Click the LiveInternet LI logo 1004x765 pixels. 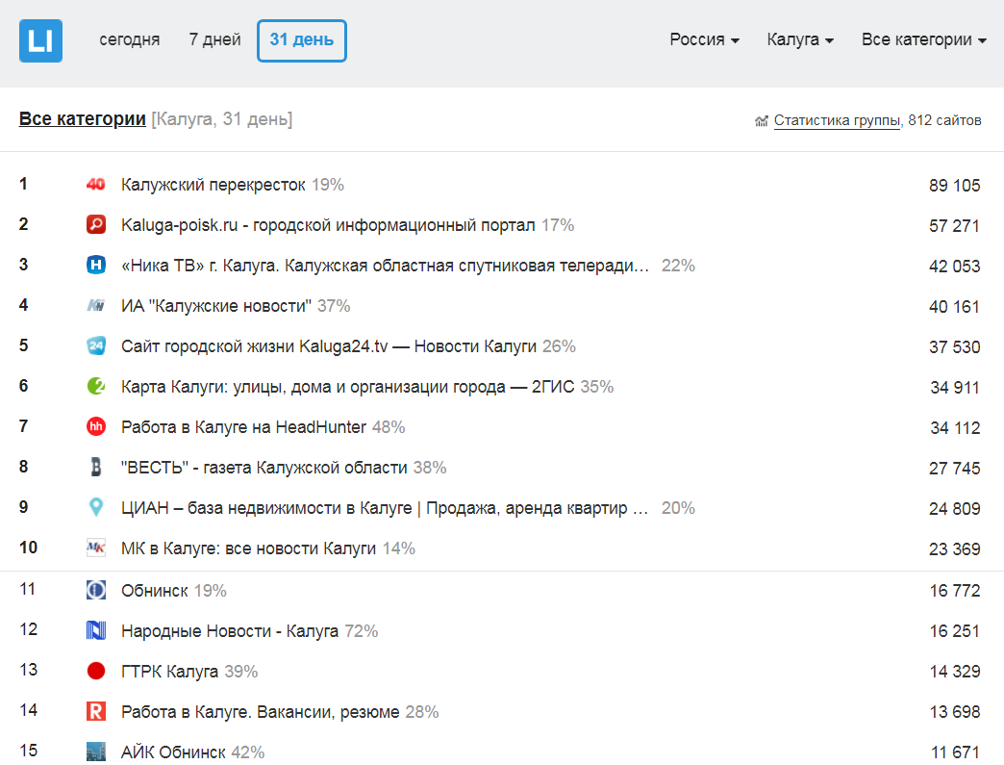pyautogui.click(x=40, y=40)
